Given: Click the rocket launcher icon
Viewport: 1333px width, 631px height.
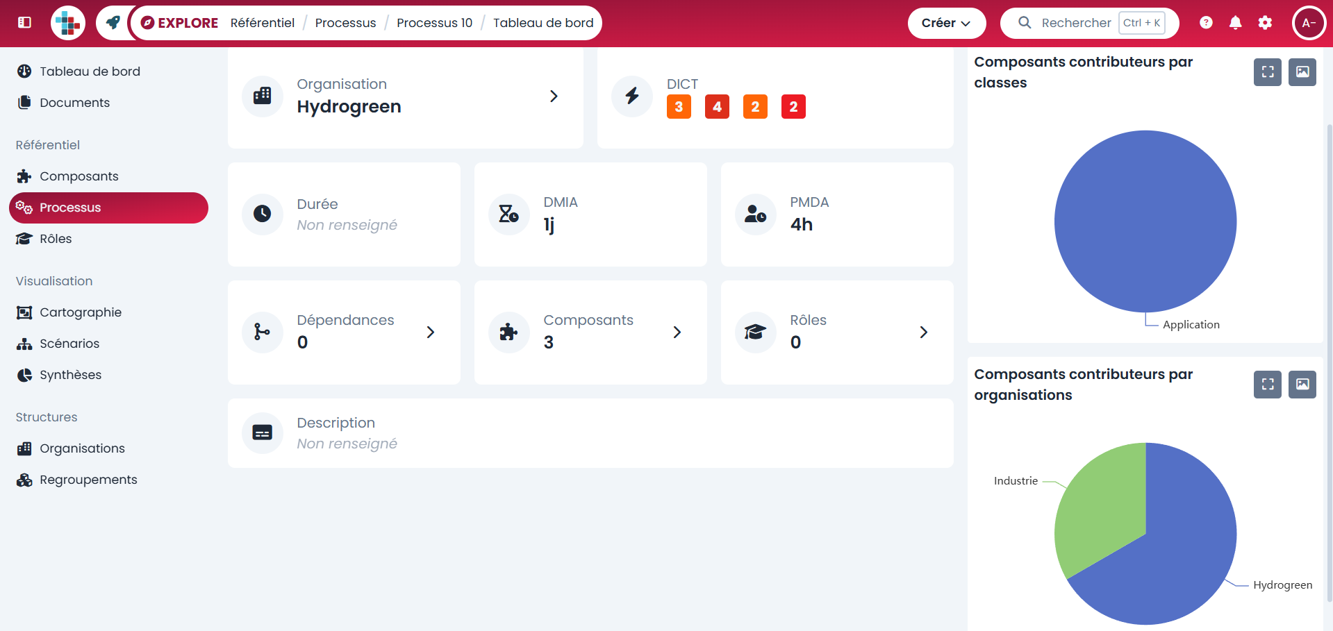Looking at the screenshot, I should tap(113, 22).
